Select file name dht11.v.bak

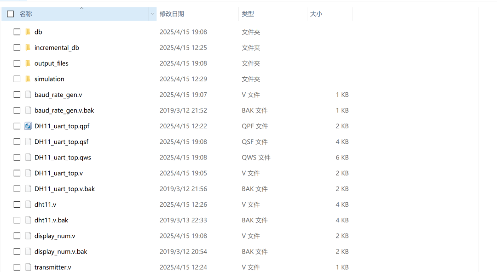pos(51,220)
